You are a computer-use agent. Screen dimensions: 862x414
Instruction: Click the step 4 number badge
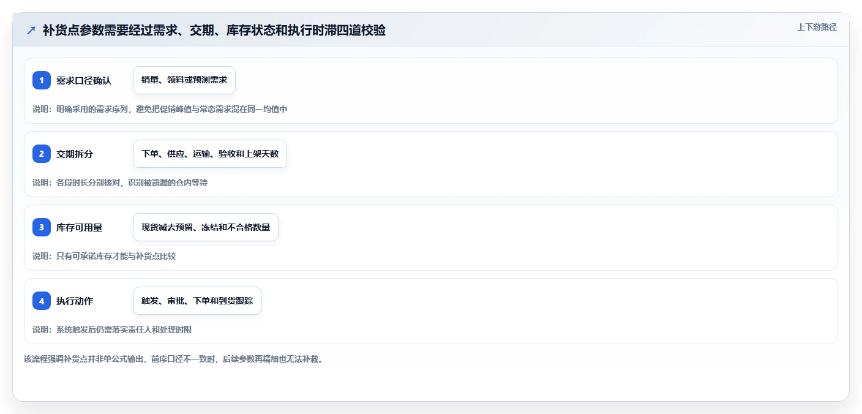click(42, 301)
